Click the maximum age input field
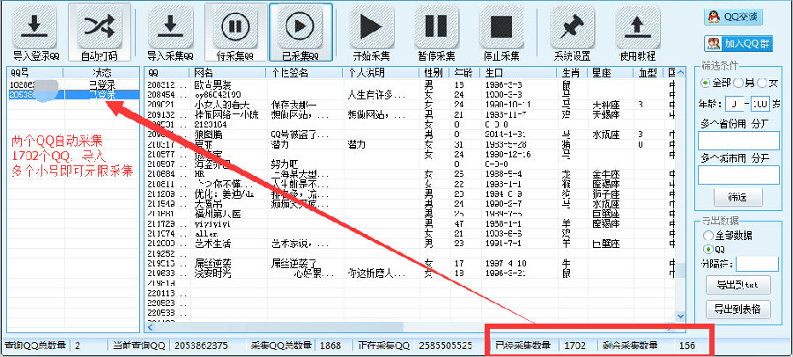The width and height of the screenshot is (793, 357). pos(760,104)
